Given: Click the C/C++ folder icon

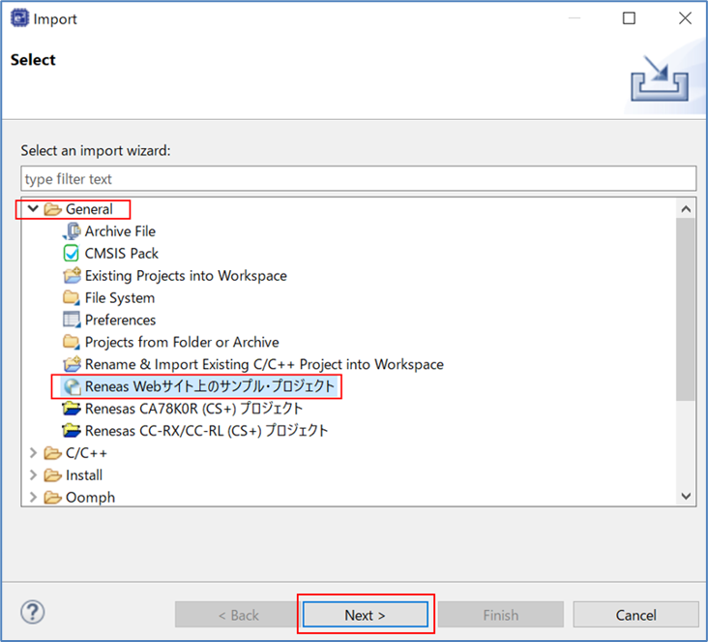Looking at the screenshot, I should pos(52,453).
